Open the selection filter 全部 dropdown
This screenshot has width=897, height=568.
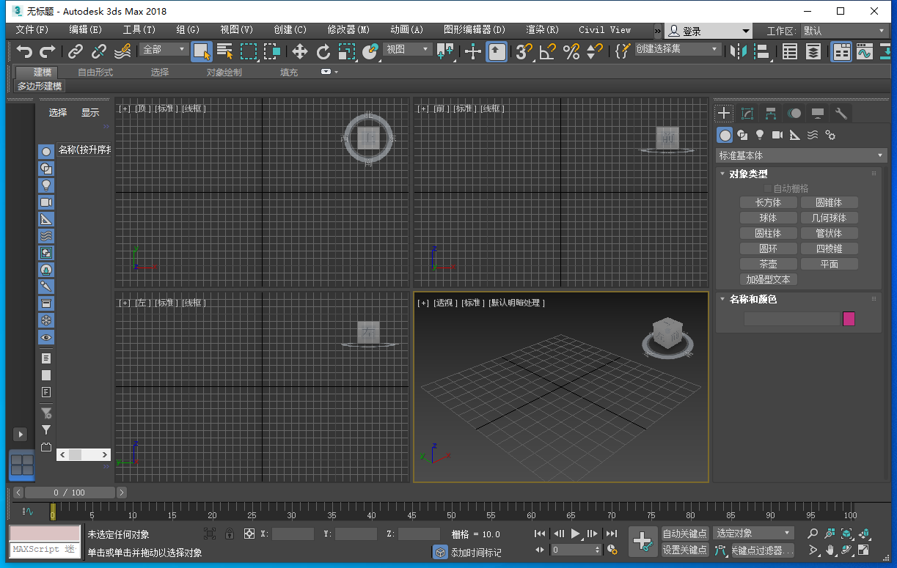(163, 48)
